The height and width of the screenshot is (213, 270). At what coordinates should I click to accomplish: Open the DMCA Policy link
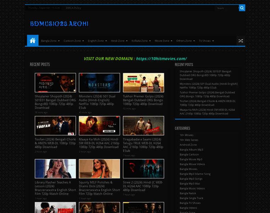[73, 8]
